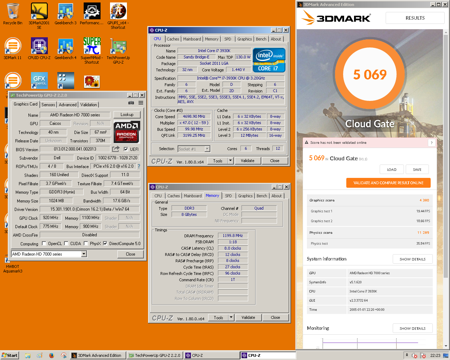Launch CPUID CPU-Z desktop icon
Viewport: 450px width, 360px height.
pos(39,49)
